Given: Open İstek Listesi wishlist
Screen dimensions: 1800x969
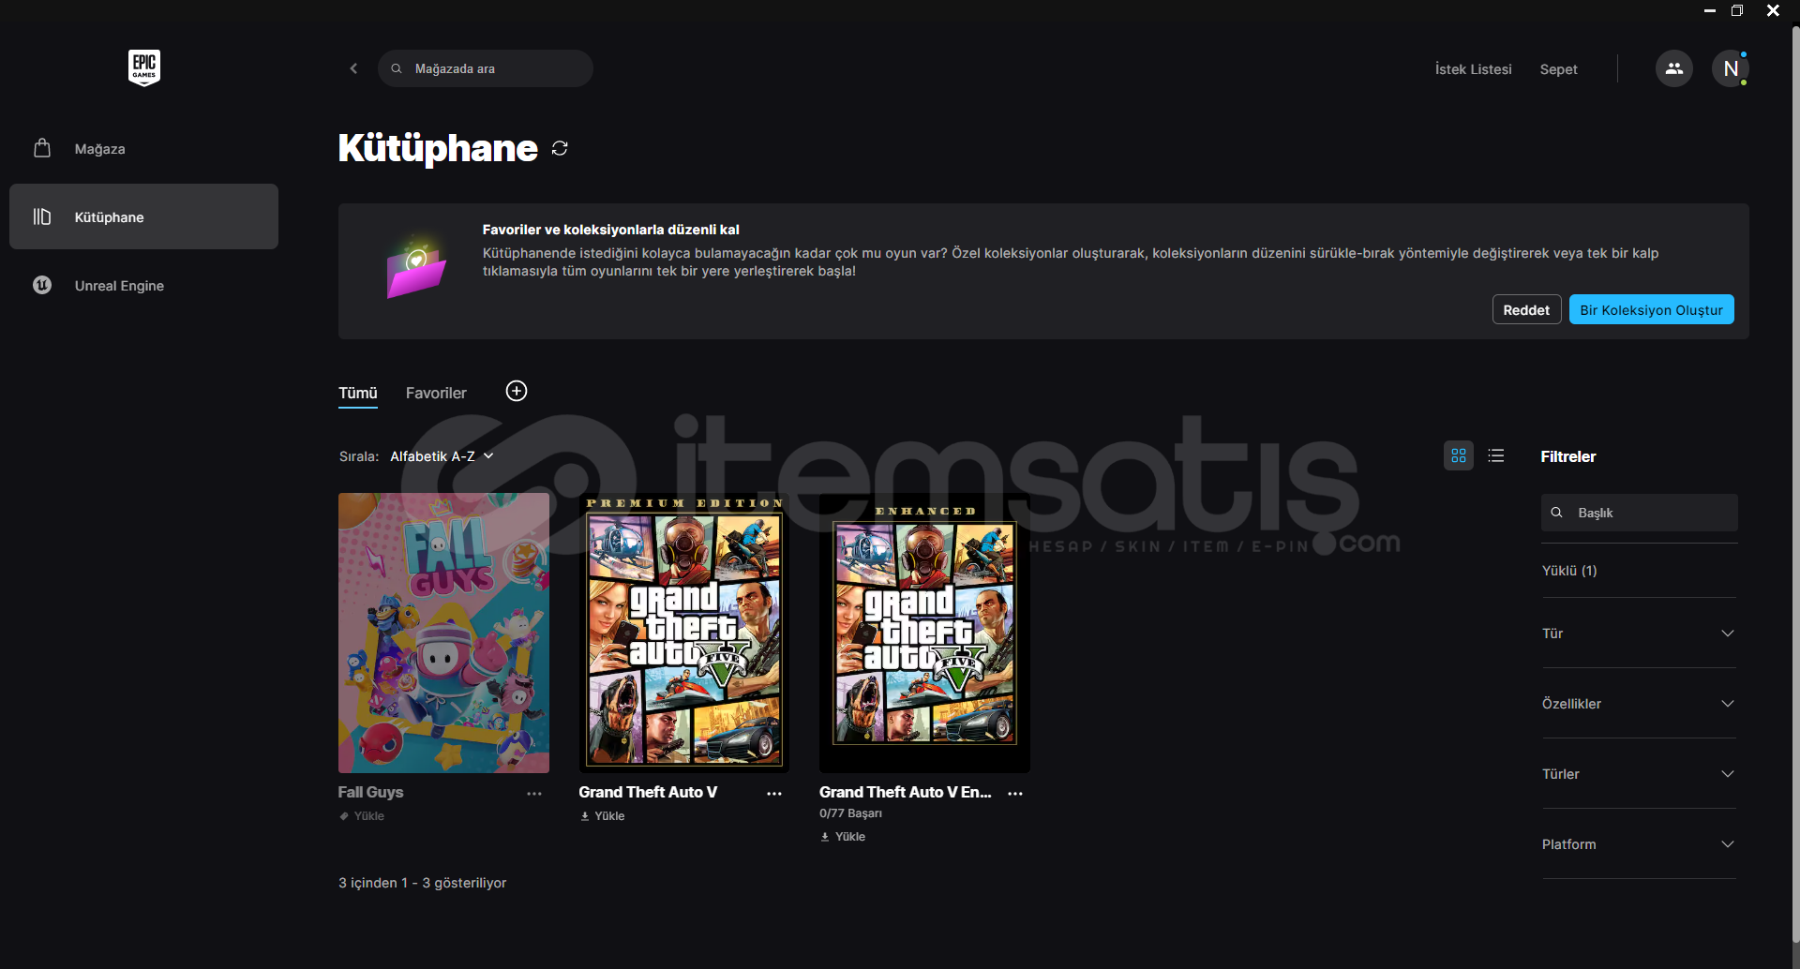Looking at the screenshot, I should 1473,69.
